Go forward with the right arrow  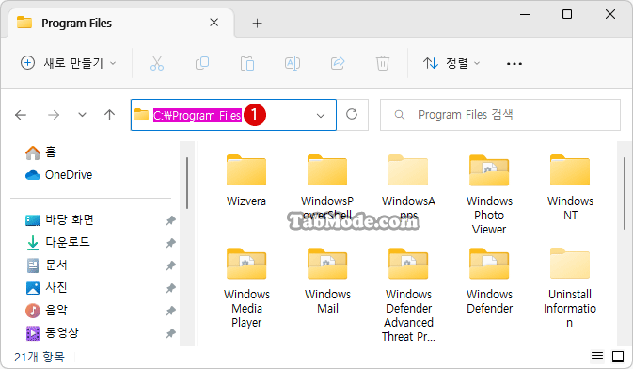click(54, 115)
